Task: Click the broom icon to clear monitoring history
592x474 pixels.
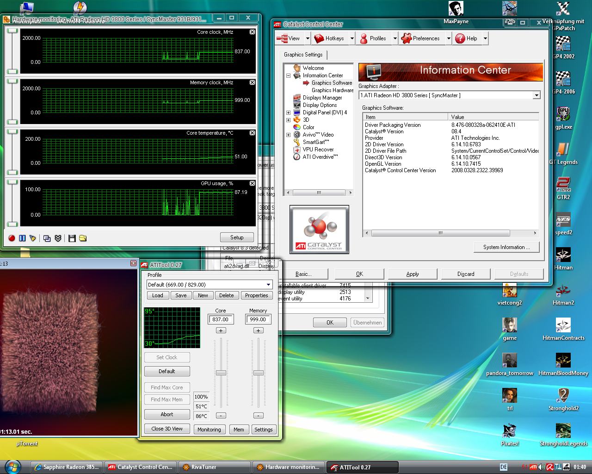Action: (33, 238)
